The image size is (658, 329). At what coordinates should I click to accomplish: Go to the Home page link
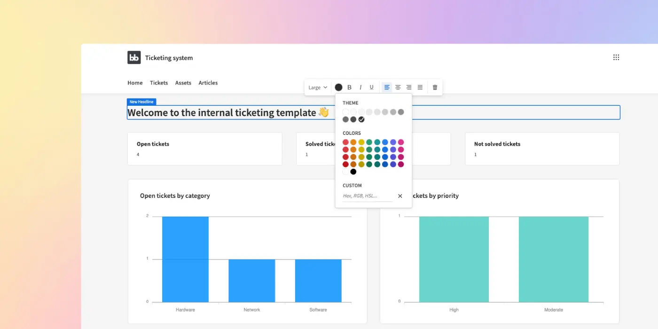[x=135, y=83]
